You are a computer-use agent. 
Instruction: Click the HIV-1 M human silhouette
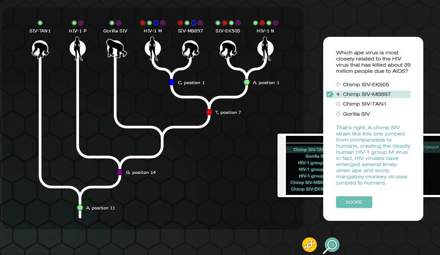click(153, 49)
